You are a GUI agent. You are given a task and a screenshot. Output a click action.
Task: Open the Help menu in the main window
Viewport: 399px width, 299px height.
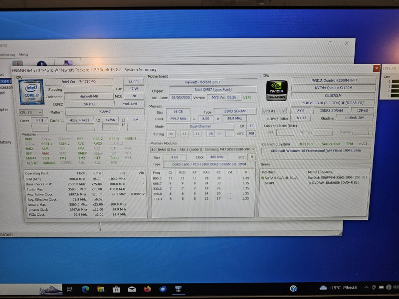pyautogui.click(x=23, y=54)
